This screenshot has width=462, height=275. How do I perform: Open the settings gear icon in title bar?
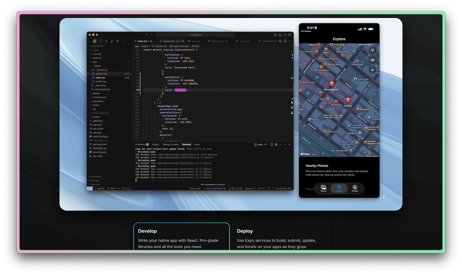(x=290, y=35)
